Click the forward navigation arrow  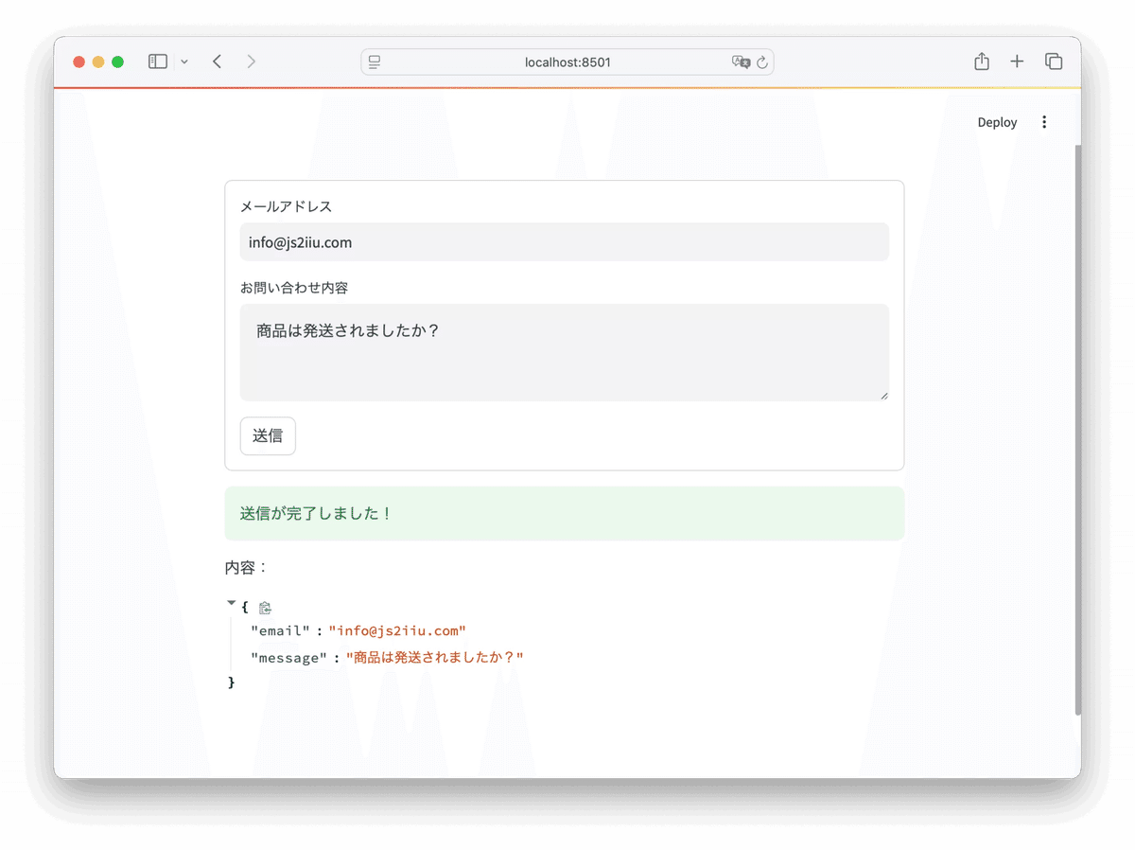point(251,61)
